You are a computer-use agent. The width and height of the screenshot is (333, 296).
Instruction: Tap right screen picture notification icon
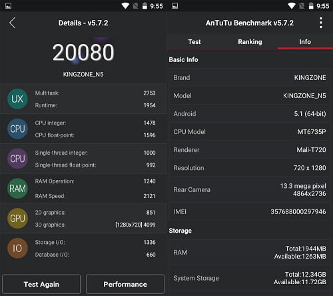[x=174, y=6]
